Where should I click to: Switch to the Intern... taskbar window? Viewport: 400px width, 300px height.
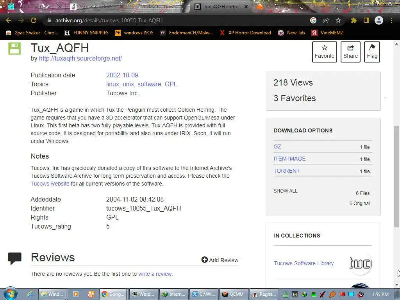click(x=174, y=294)
